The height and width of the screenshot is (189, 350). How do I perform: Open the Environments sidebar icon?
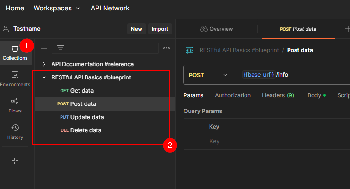(x=15, y=79)
